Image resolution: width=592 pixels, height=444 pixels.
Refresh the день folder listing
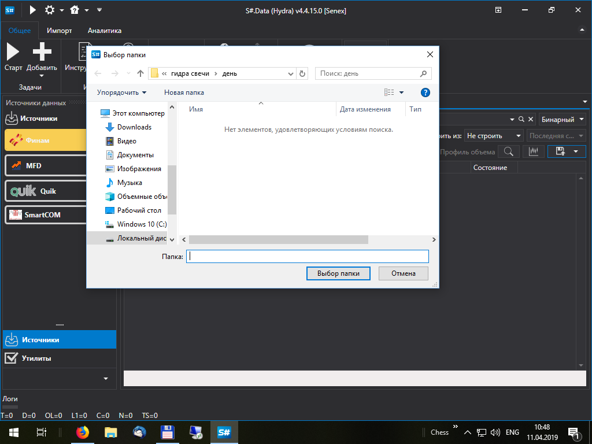click(302, 73)
